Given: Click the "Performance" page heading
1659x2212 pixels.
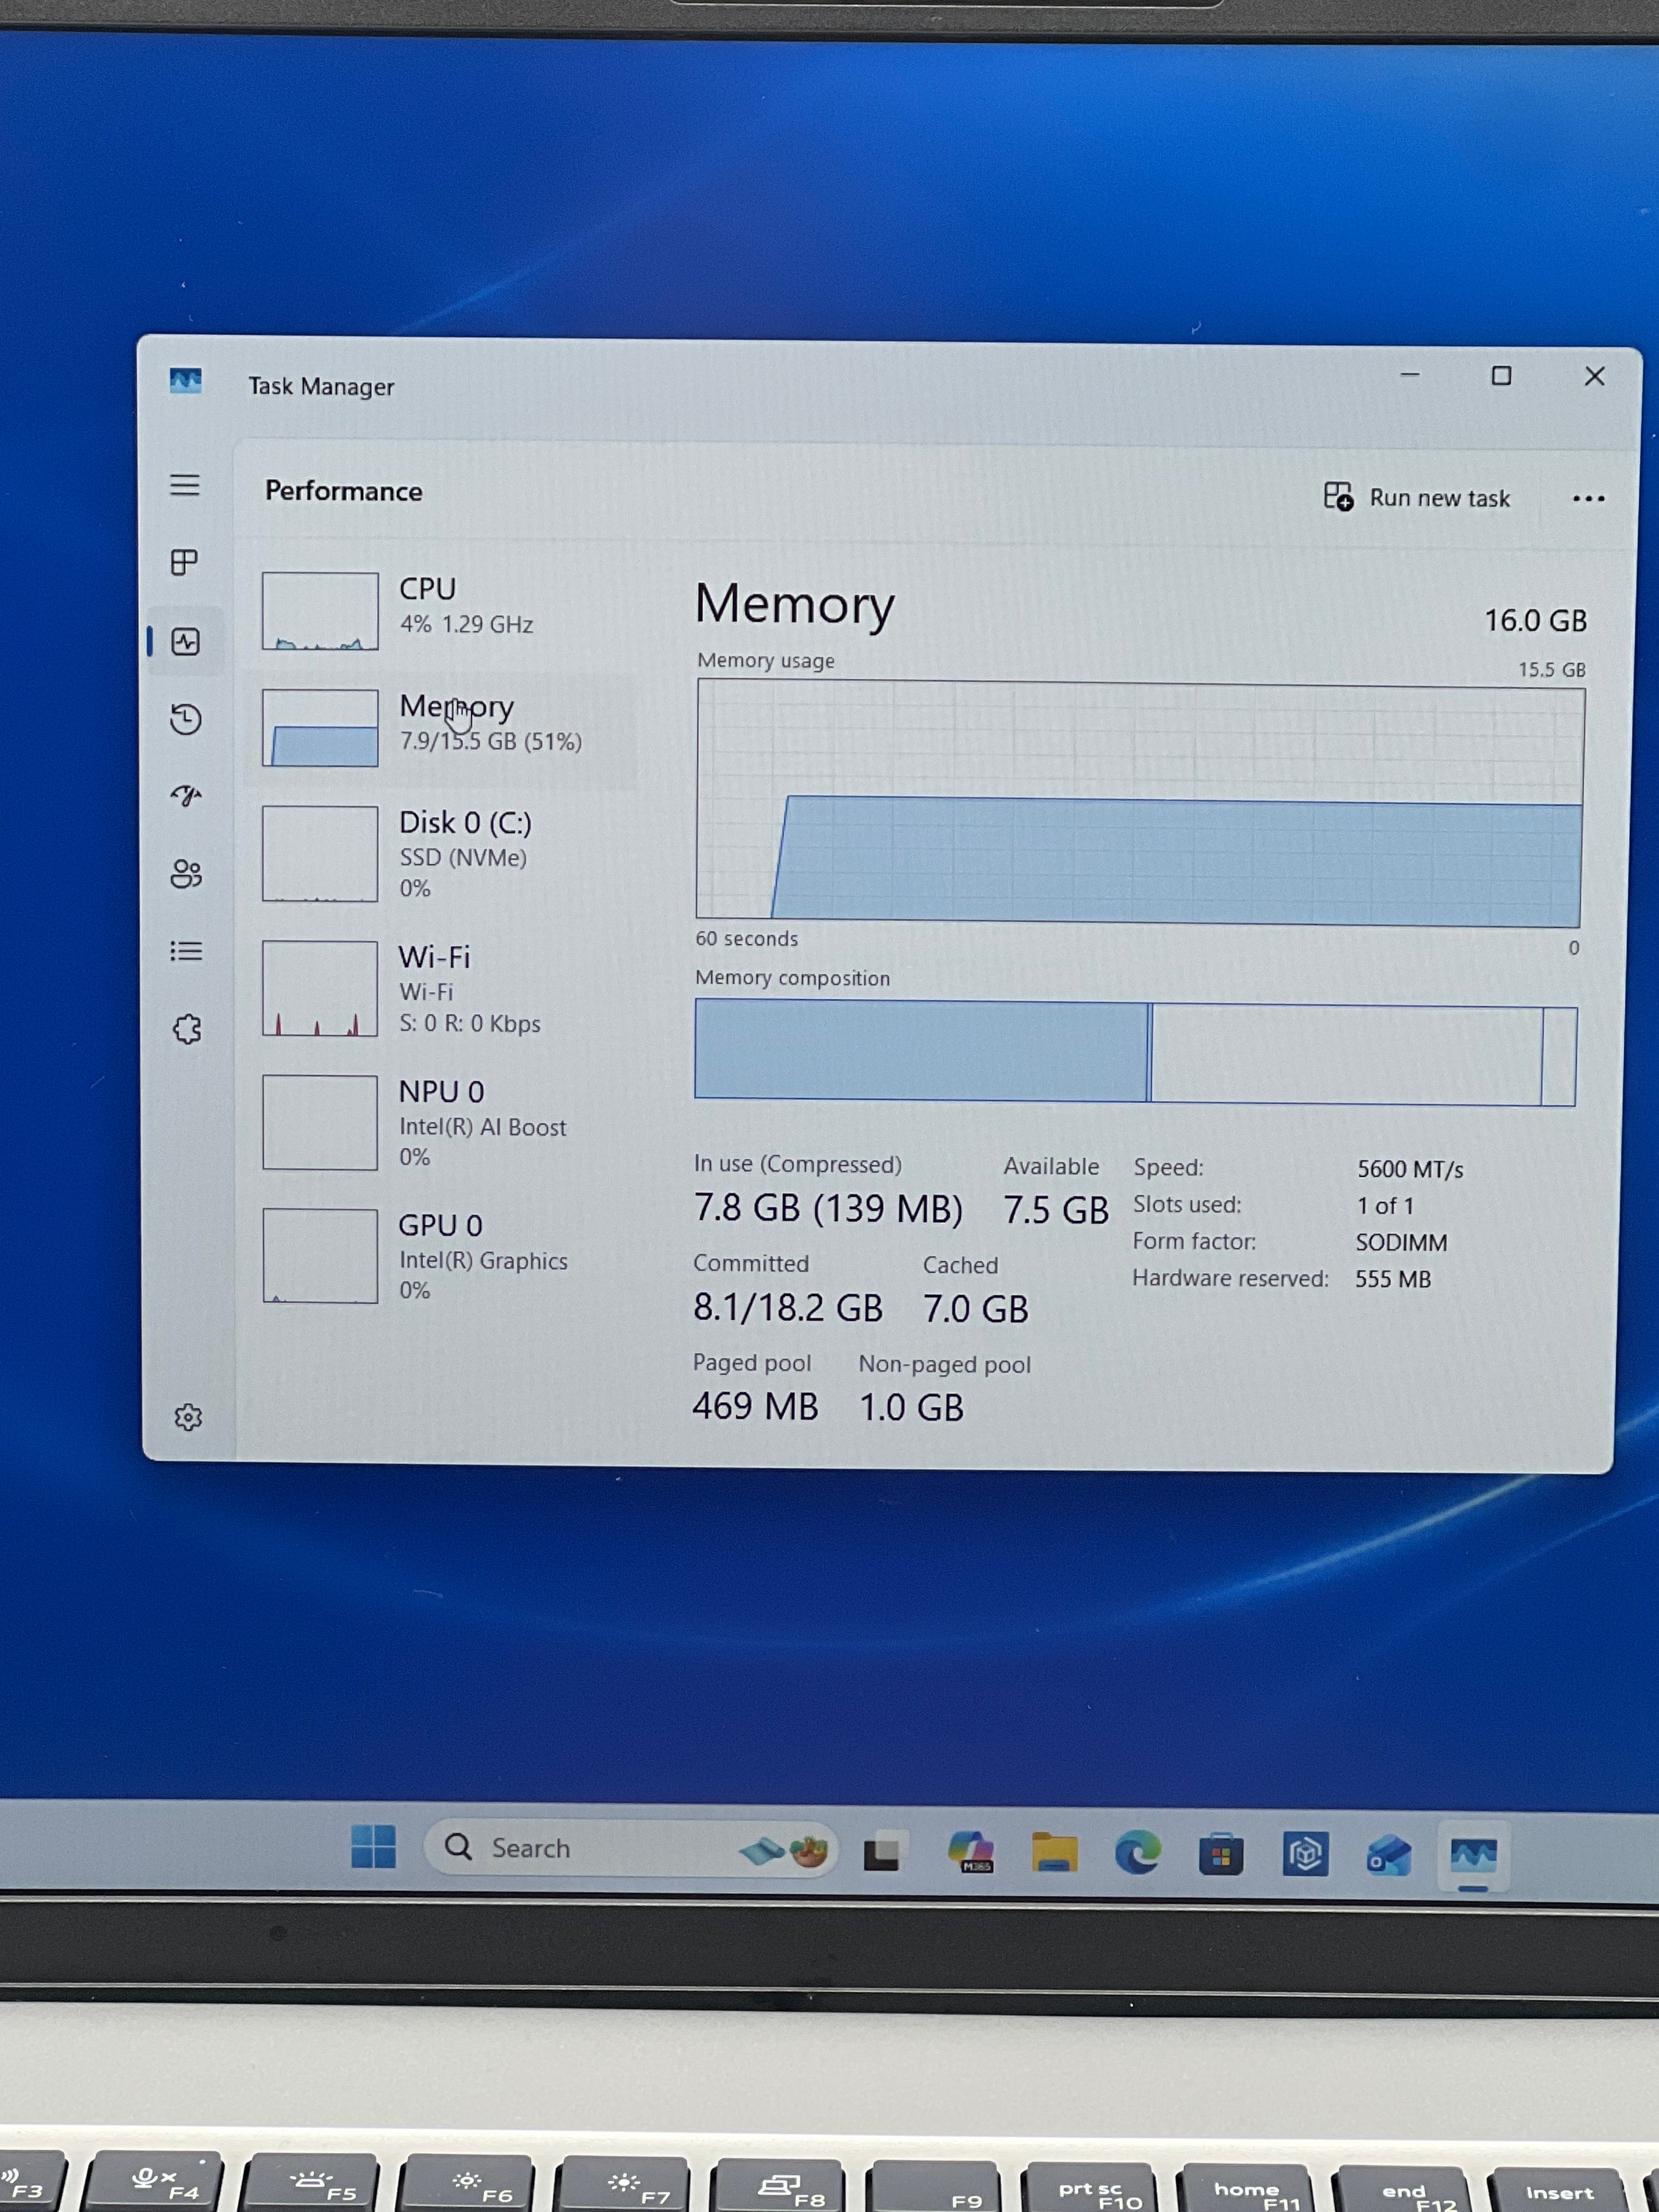Looking at the screenshot, I should (343, 492).
